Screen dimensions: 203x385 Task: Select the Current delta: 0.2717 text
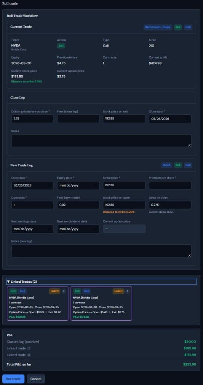click(162, 212)
